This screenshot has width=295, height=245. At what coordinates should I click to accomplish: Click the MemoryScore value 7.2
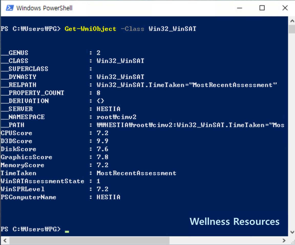102,165
